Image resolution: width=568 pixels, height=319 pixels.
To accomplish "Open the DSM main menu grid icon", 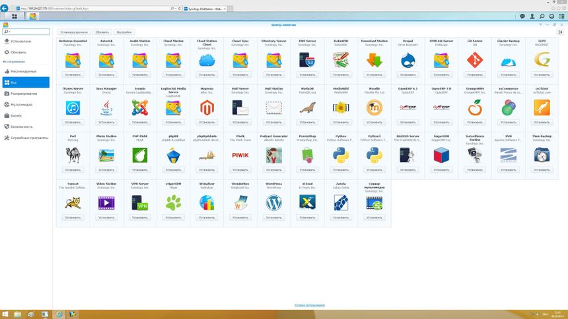I will pyautogui.click(x=15, y=16).
